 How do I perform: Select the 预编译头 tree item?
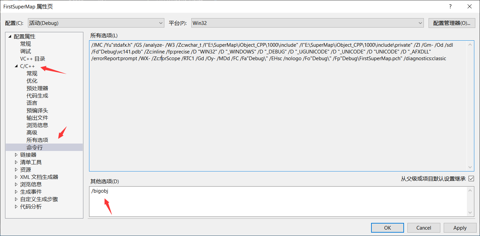[37, 110]
